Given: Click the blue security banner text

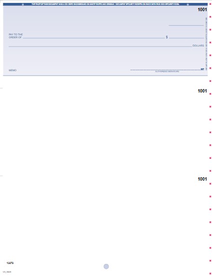Looking at the screenshot, I should click(105, 4).
